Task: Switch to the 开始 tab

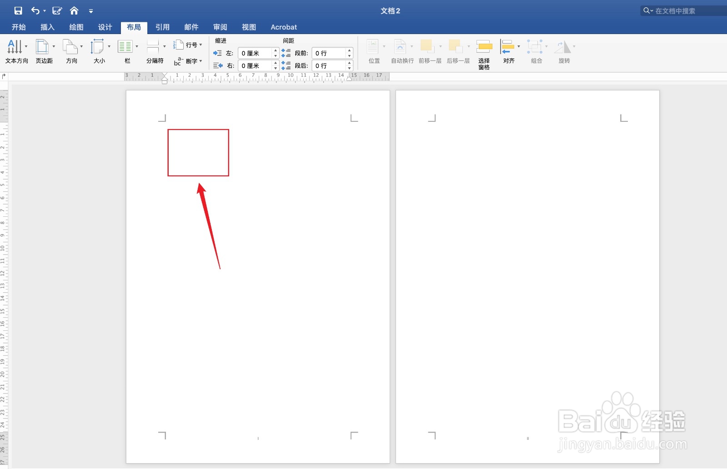Action: tap(19, 27)
